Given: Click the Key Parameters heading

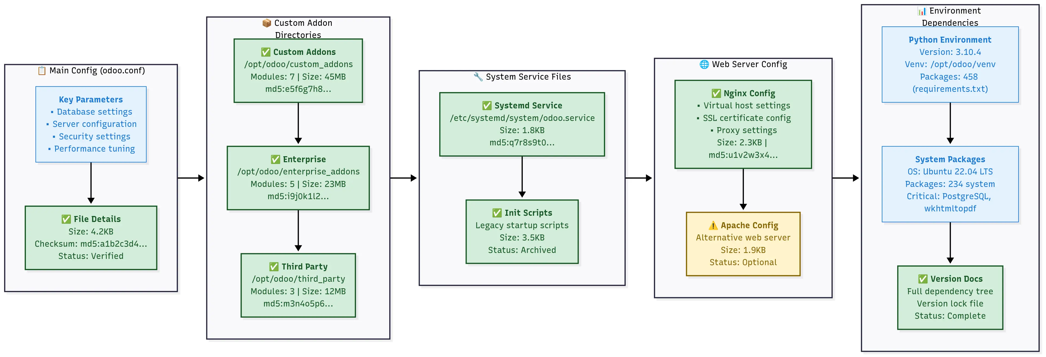Looking at the screenshot, I should 90,100.
